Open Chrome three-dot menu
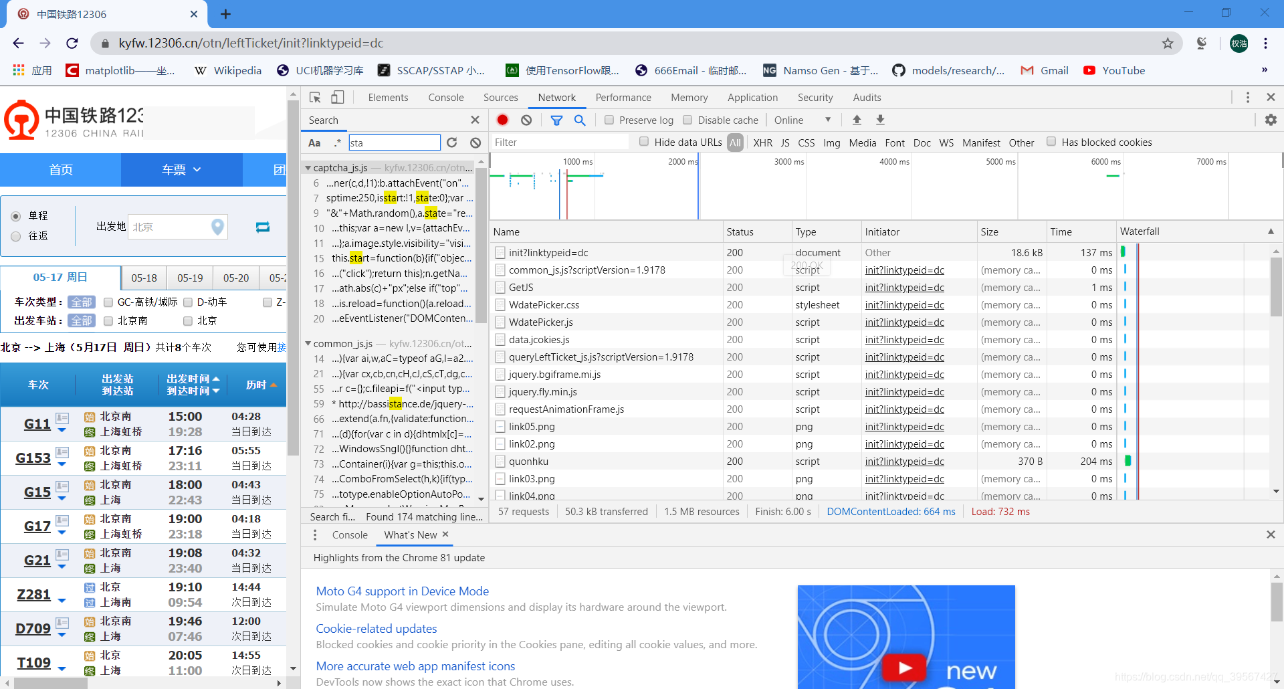The width and height of the screenshot is (1284, 689). [x=1266, y=43]
